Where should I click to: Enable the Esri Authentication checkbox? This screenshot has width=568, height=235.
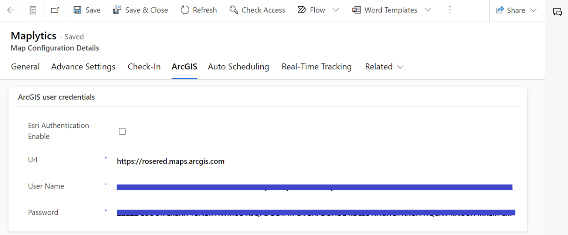pyautogui.click(x=122, y=131)
